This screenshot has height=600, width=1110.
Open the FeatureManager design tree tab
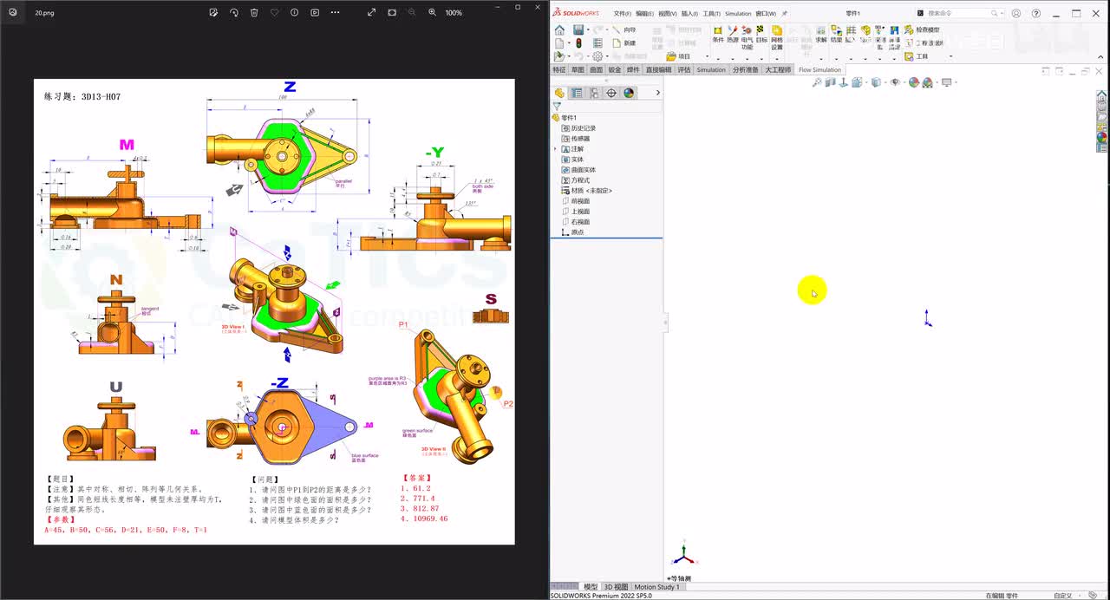click(x=559, y=93)
